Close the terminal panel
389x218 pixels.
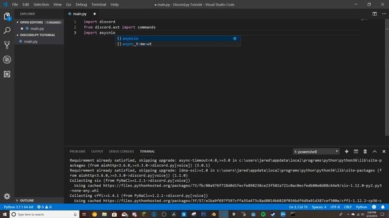tap(384, 151)
